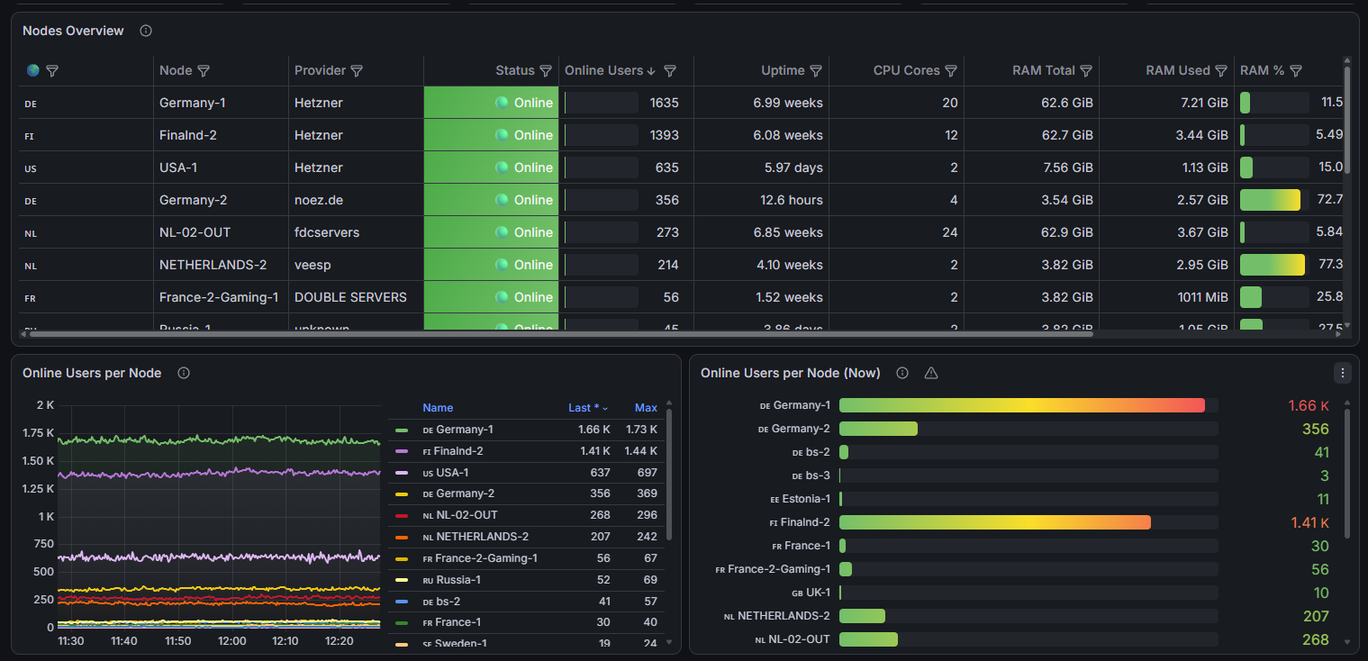
Task: Select Germany-1 cell in Node column
Action: 222,103
